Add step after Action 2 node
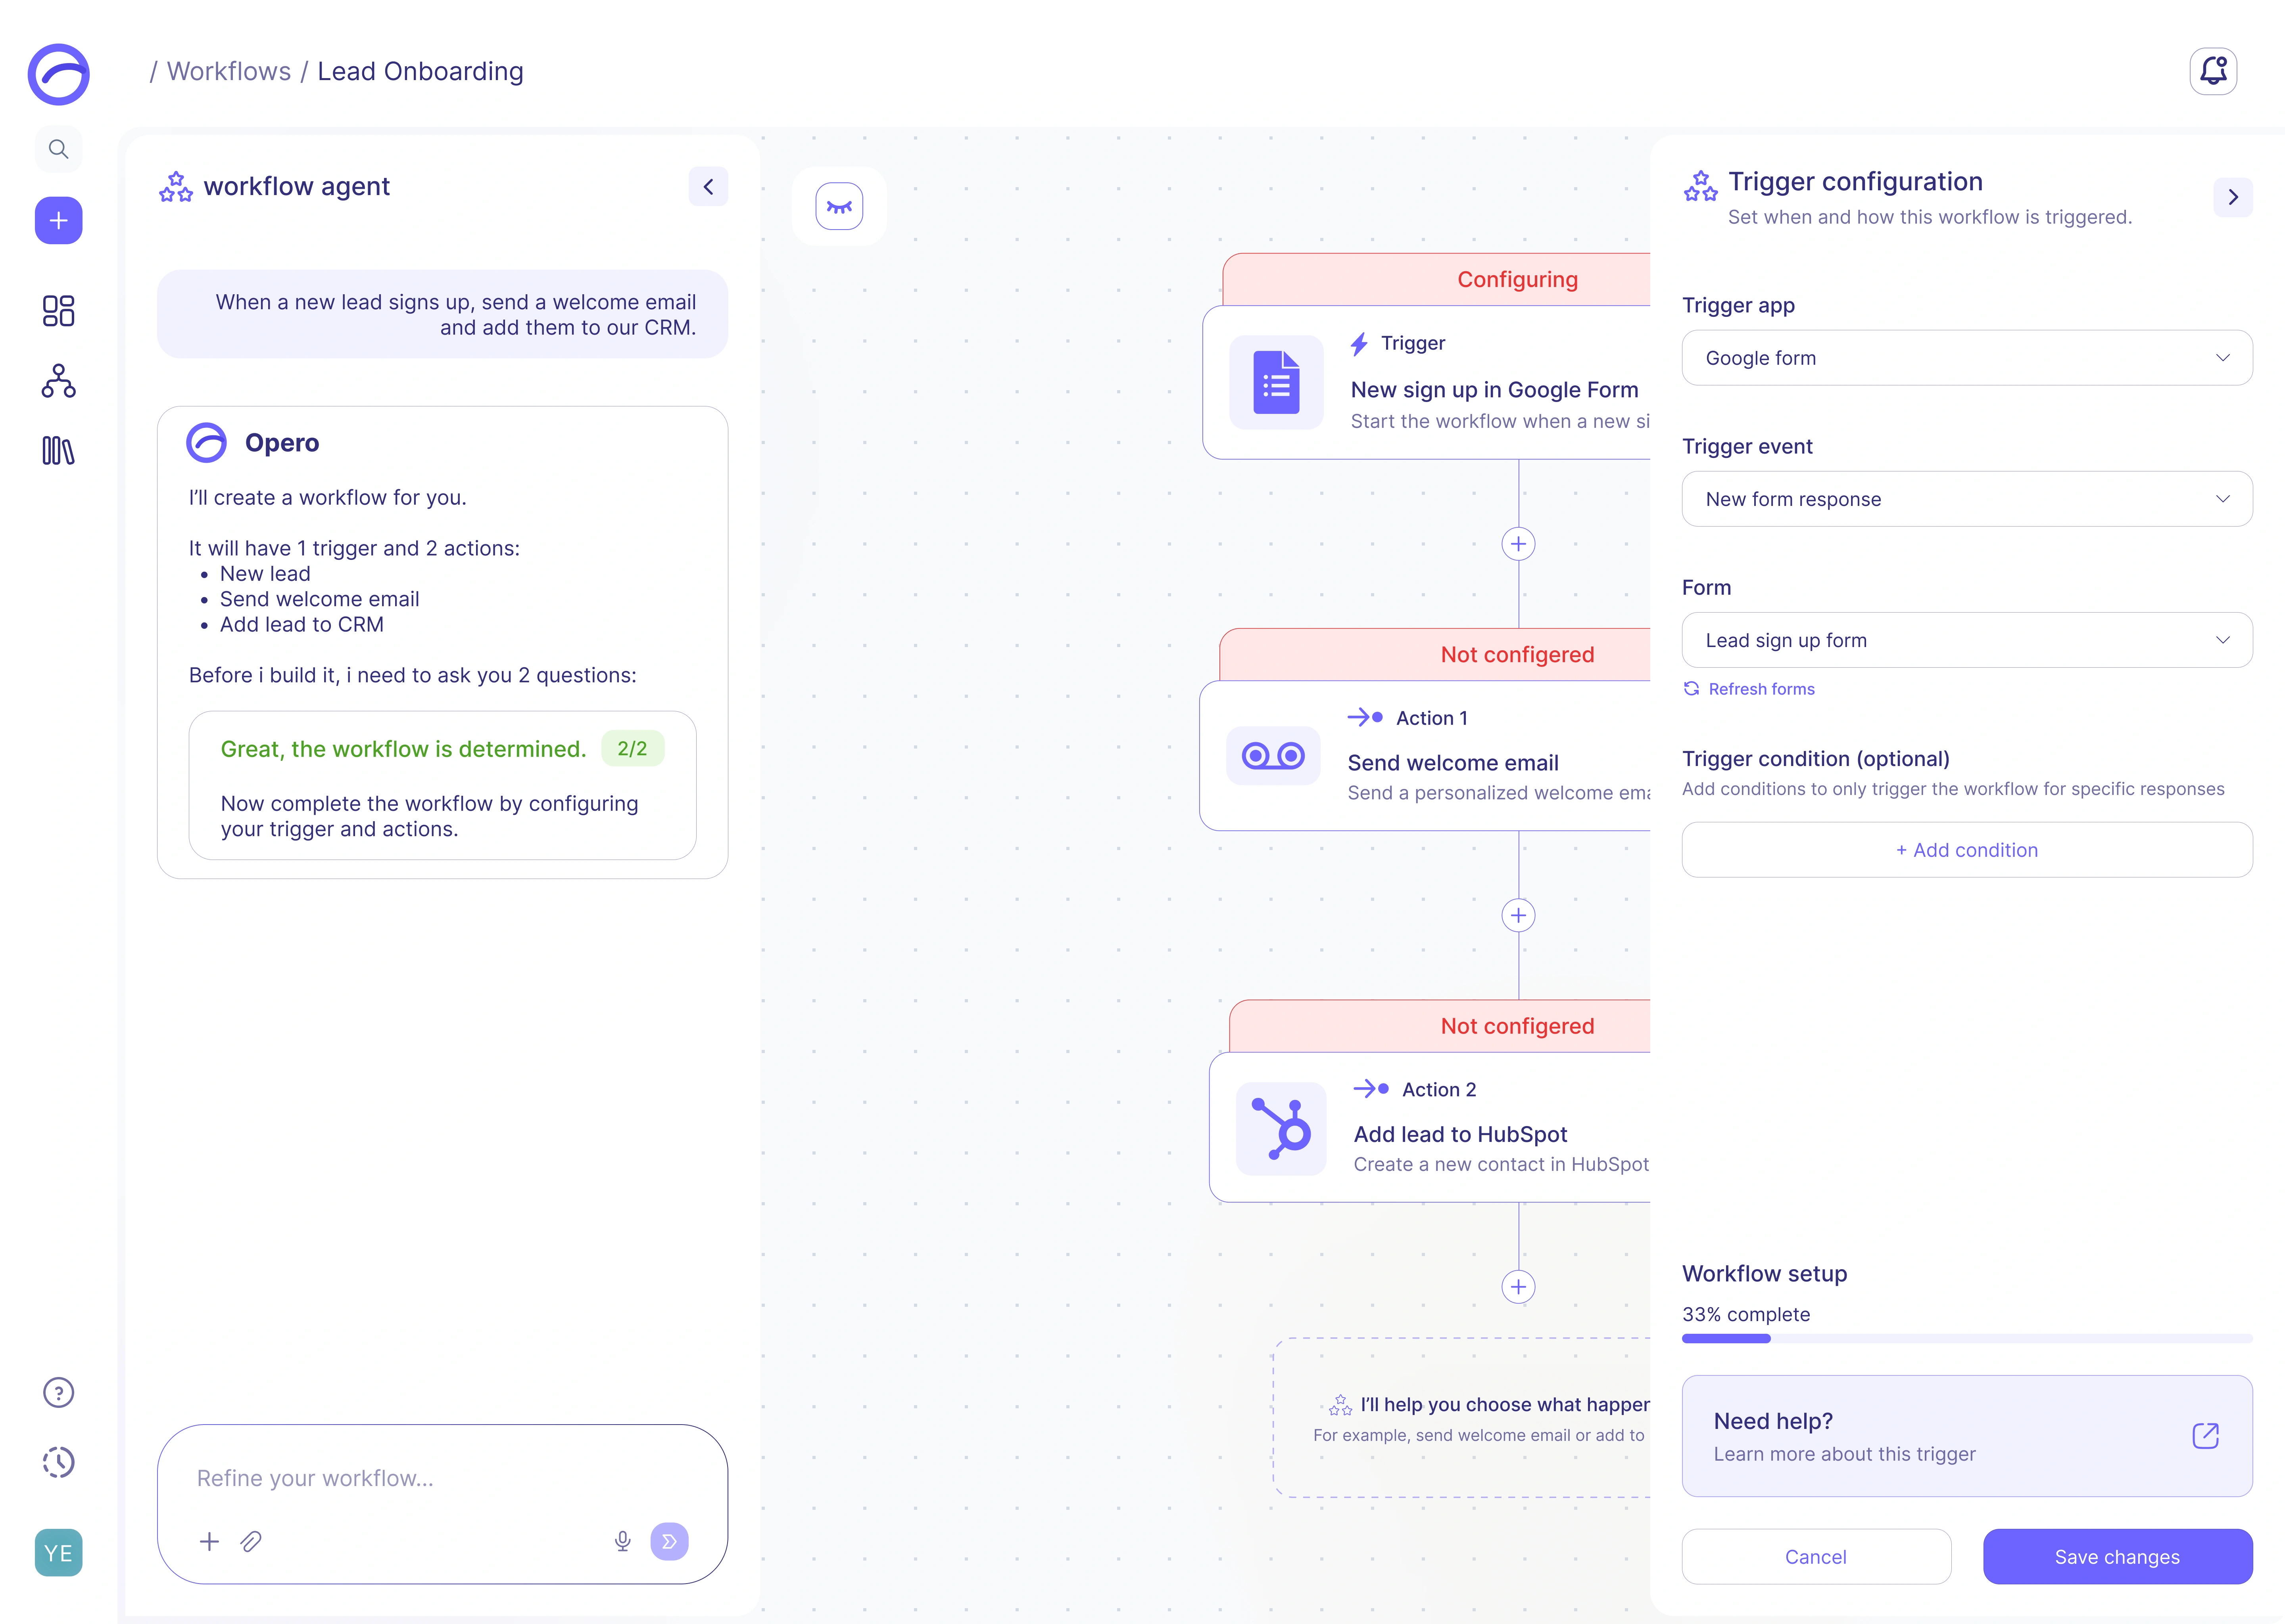Image resolution: width=2285 pixels, height=1624 pixels. pyautogui.click(x=1519, y=1287)
